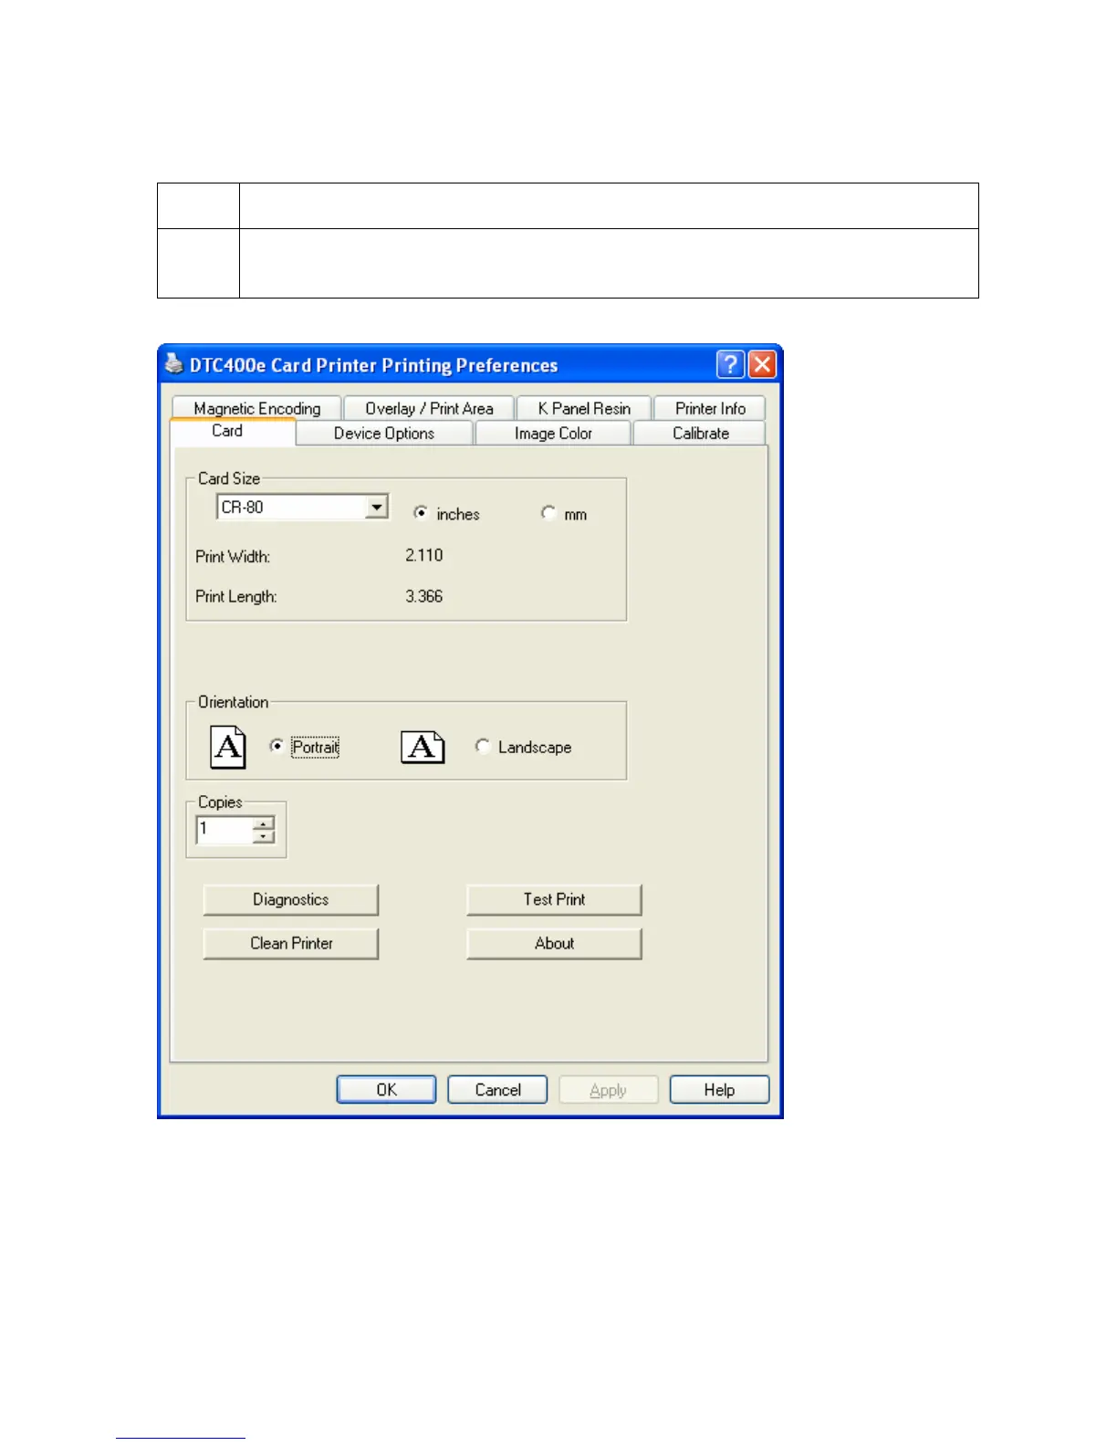Click the landscape orientation page icon
The image size is (1117, 1446).
(x=423, y=748)
